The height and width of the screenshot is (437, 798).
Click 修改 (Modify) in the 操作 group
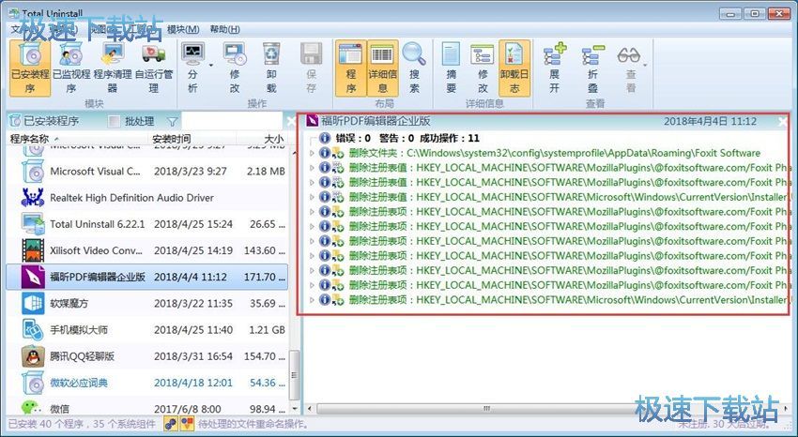[x=234, y=68]
